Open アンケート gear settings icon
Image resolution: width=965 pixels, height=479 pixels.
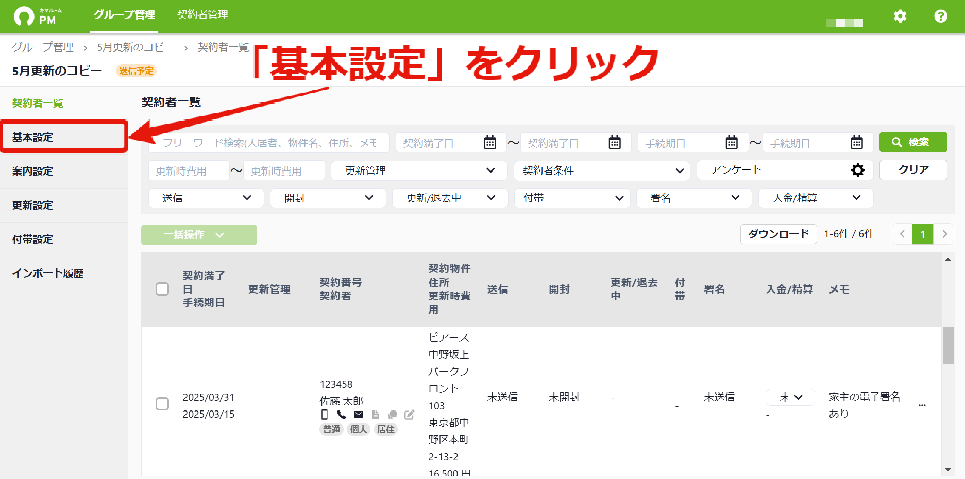click(x=858, y=170)
